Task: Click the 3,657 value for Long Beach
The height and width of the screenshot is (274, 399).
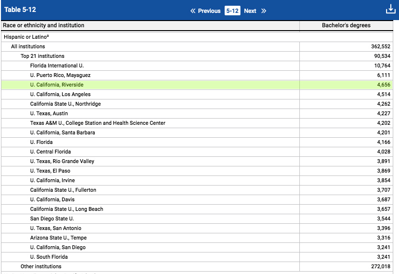Action: [384, 209]
